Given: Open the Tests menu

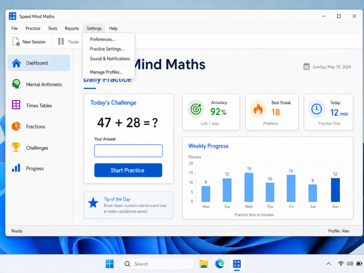Looking at the screenshot, I should tap(52, 28).
